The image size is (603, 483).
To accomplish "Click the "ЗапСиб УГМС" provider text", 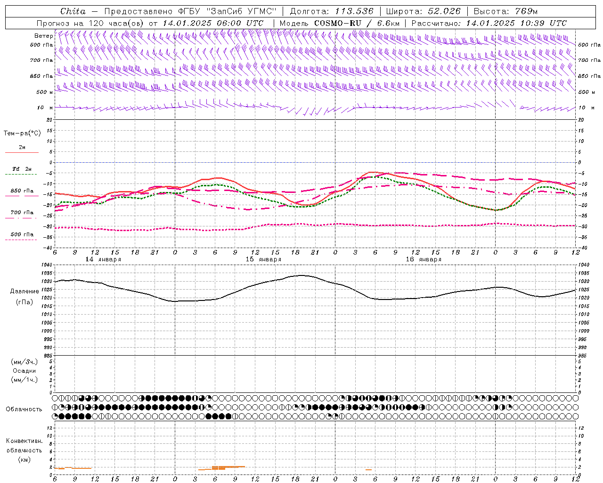I will coord(241,11).
